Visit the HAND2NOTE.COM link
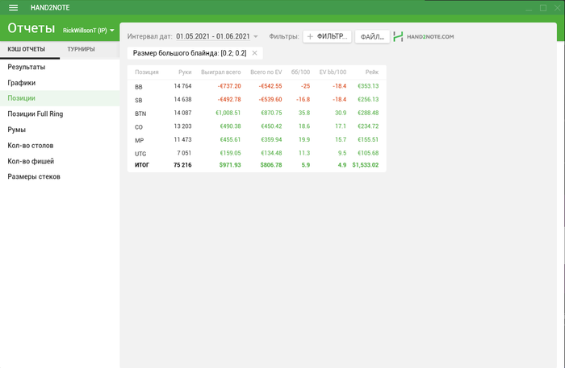This screenshot has height=368, width=565. point(430,36)
